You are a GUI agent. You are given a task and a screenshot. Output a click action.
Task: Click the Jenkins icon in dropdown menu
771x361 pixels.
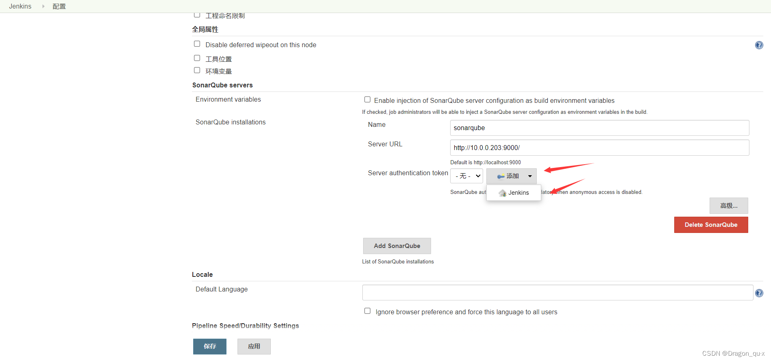pos(503,193)
